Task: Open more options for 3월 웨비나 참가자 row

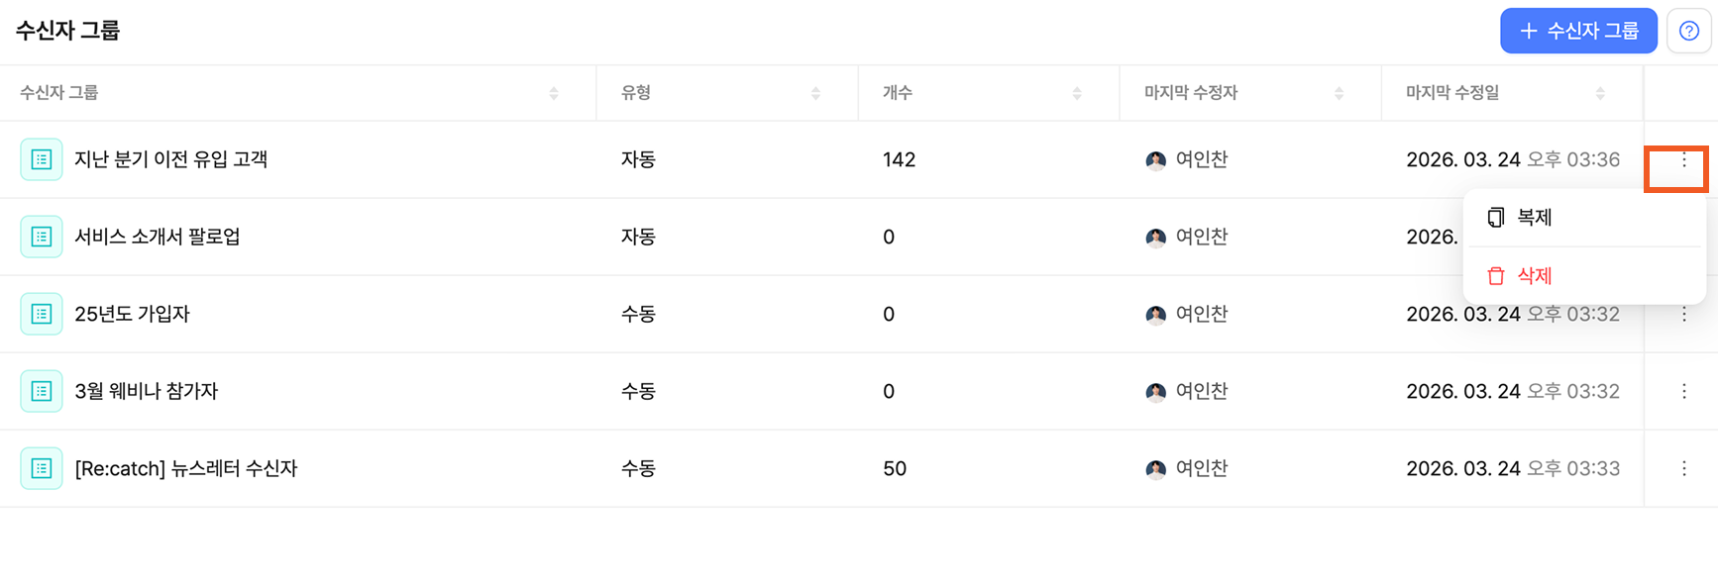Action: click(x=1683, y=392)
